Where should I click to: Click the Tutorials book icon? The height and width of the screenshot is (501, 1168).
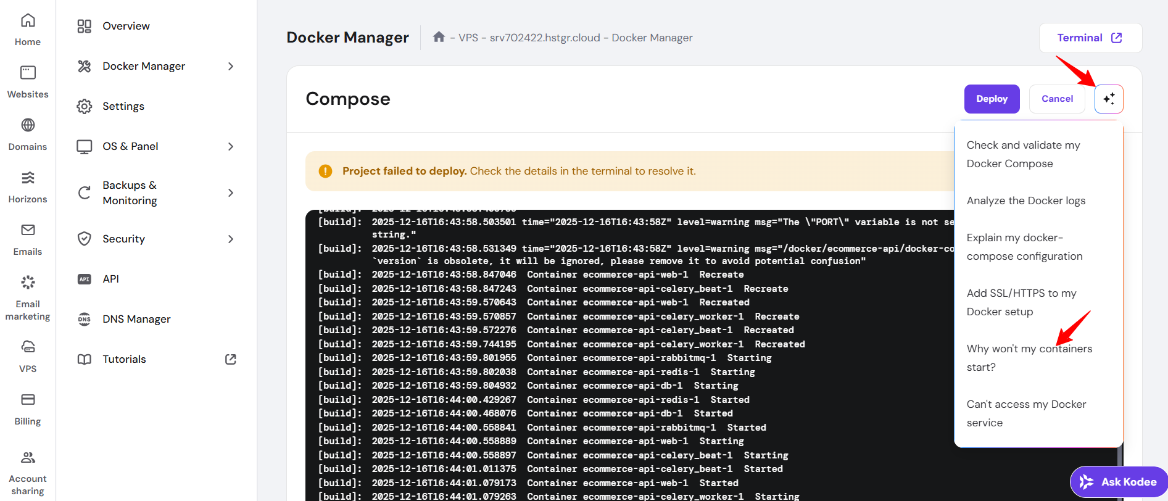tap(85, 359)
